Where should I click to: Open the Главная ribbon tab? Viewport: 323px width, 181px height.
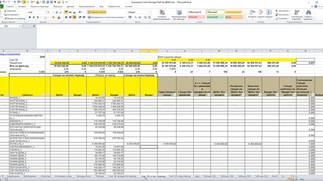[10, 7]
